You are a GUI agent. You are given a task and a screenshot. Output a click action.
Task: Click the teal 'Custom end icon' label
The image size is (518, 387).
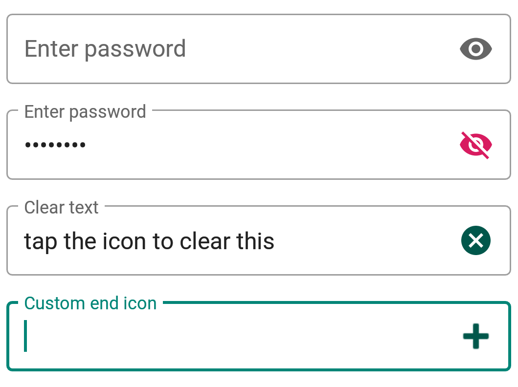point(90,303)
